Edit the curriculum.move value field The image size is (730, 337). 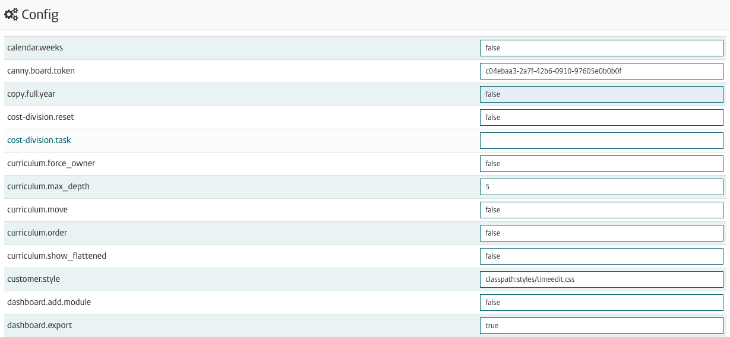tap(601, 210)
